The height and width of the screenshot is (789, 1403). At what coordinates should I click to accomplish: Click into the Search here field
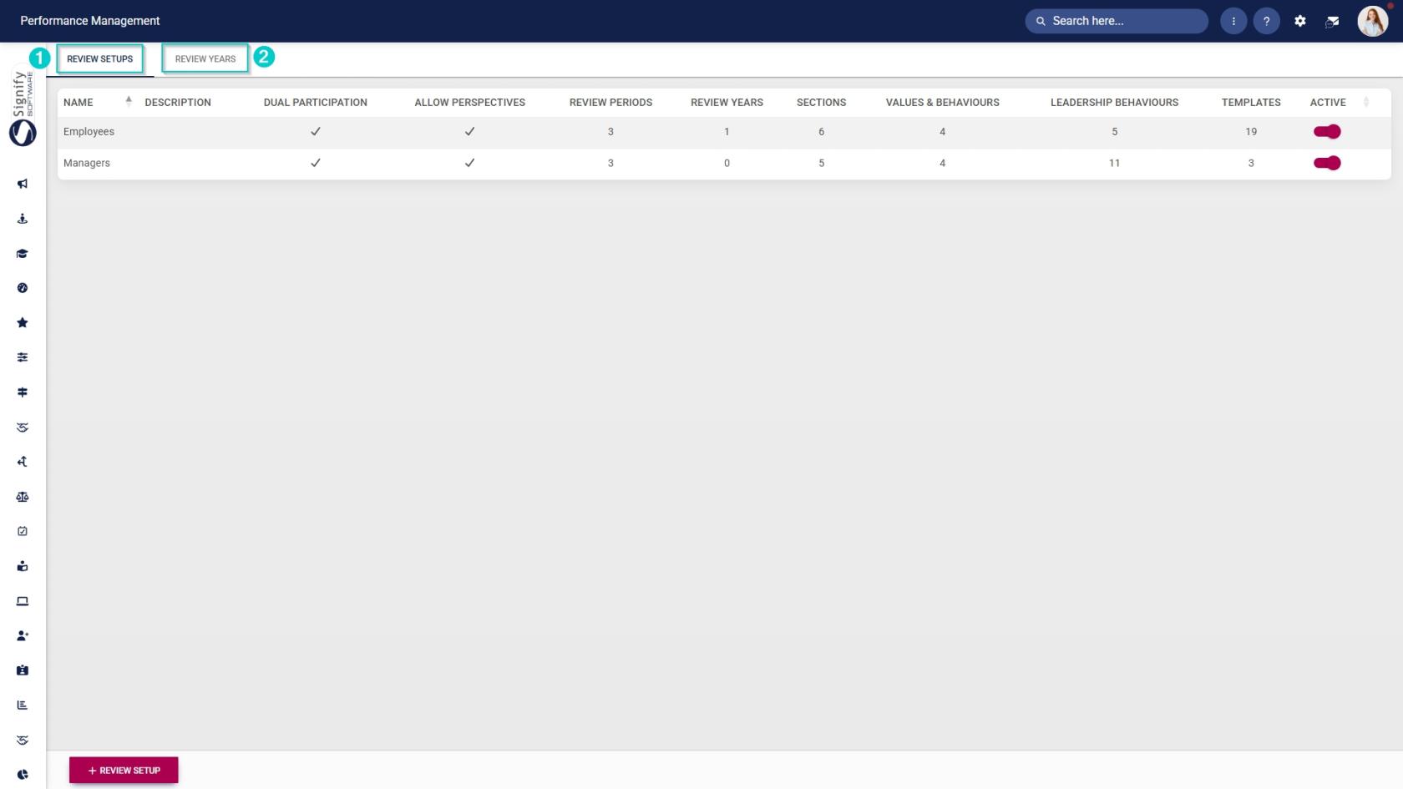click(x=1117, y=21)
